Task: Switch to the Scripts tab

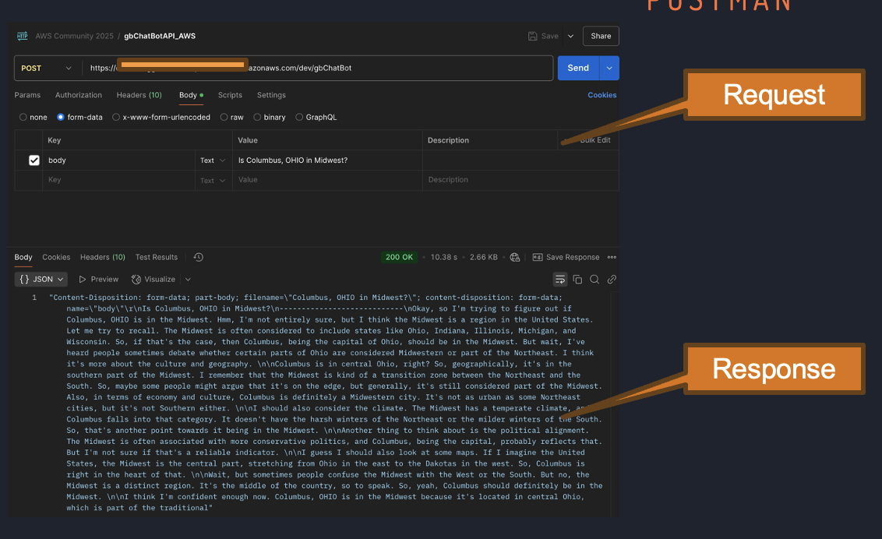Action: 230,95
